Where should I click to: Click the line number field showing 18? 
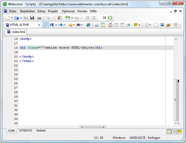pos(103,18)
